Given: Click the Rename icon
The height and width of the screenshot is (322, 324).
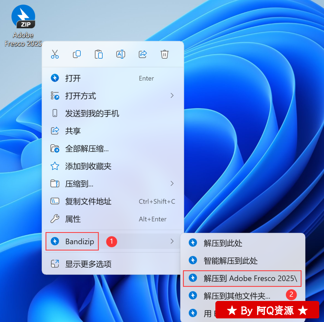Looking at the screenshot, I should tap(121, 54).
